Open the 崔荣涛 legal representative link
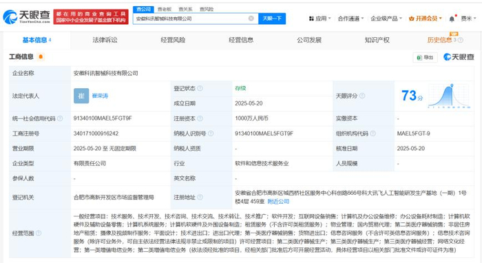Viewport: 482px width, 263px height. coord(101,96)
